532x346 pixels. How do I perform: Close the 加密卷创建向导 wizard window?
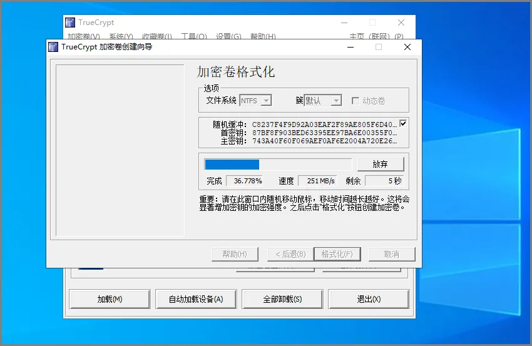(407, 47)
